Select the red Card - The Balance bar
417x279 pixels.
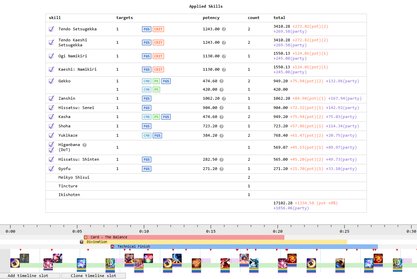(200, 237)
